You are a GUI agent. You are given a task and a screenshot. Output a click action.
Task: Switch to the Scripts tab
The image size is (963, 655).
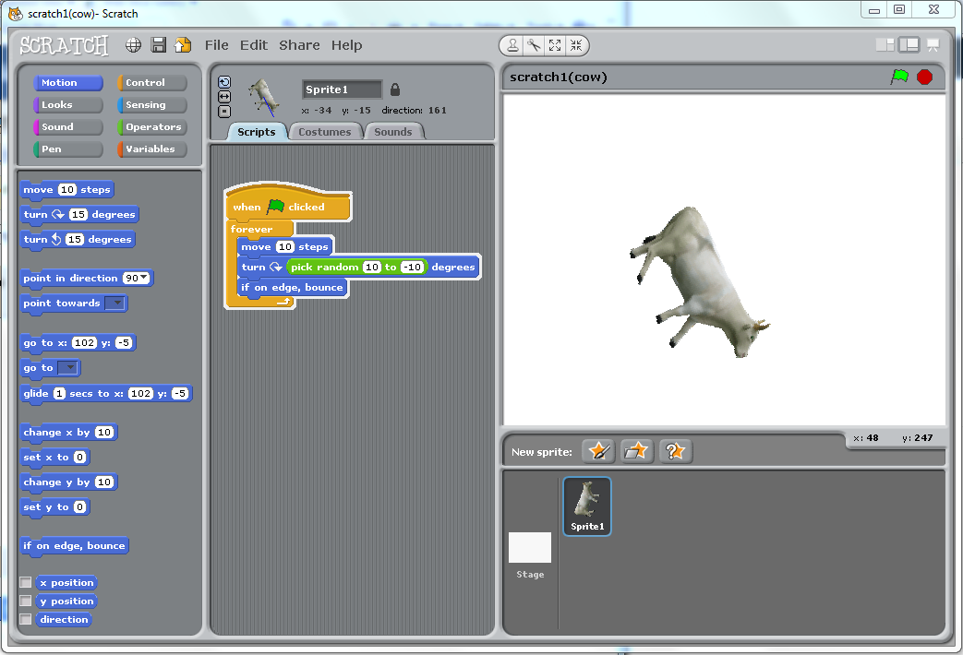(257, 132)
